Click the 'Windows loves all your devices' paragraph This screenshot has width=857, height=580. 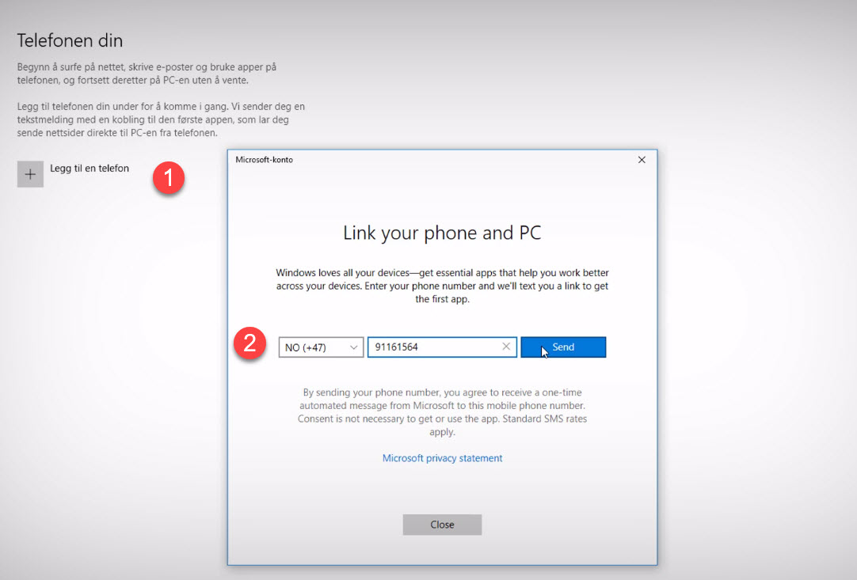click(442, 286)
